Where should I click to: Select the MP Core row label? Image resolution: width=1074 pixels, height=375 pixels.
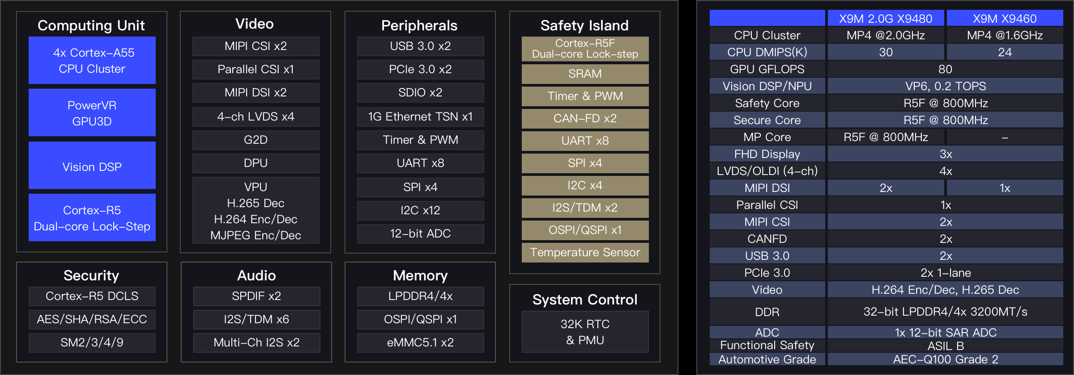click(767, 137)
